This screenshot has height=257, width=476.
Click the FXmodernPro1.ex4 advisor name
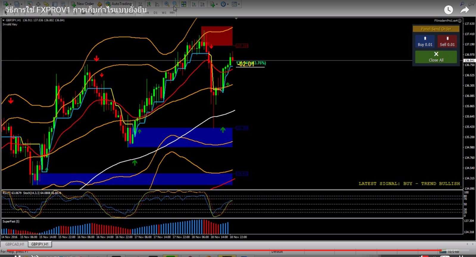pyautogui.click(x=446, y=21)
